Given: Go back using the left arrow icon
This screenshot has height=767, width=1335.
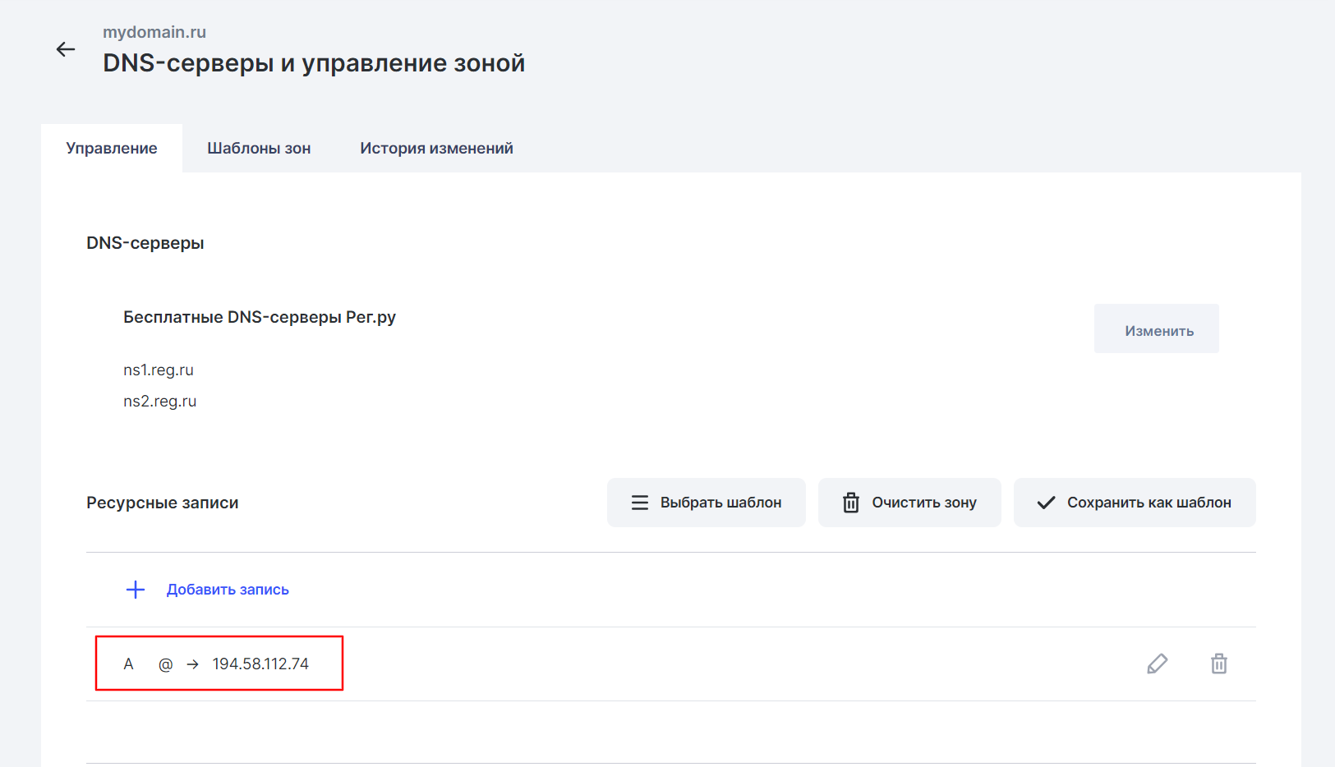Looking at the screenshot, I should (66, 49).
